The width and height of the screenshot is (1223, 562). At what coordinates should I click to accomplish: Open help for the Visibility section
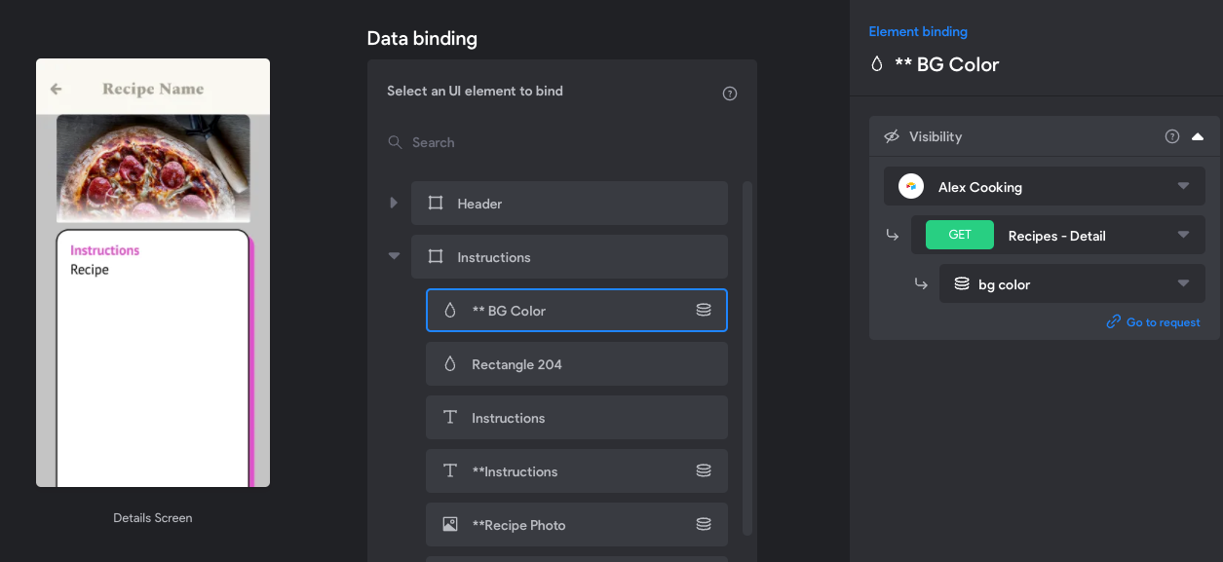coord(1172,136)
